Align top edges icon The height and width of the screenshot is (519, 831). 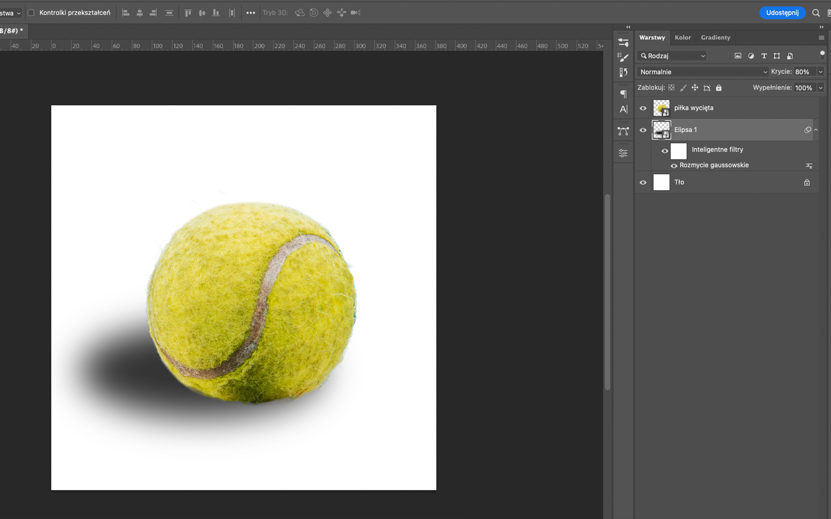(188, 13)
